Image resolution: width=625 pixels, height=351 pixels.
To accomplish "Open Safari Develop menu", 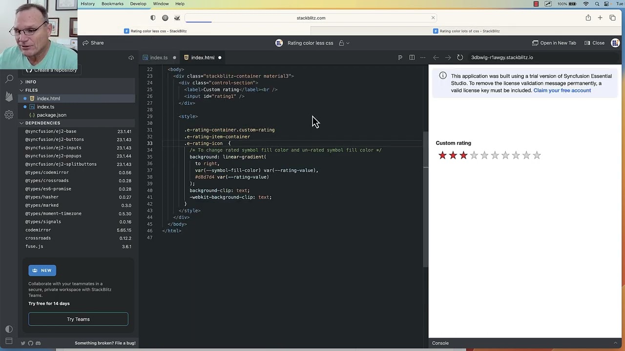I will [138, 4].
